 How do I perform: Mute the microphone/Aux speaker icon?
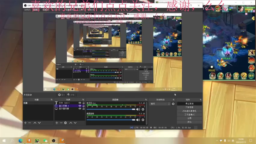138,109
